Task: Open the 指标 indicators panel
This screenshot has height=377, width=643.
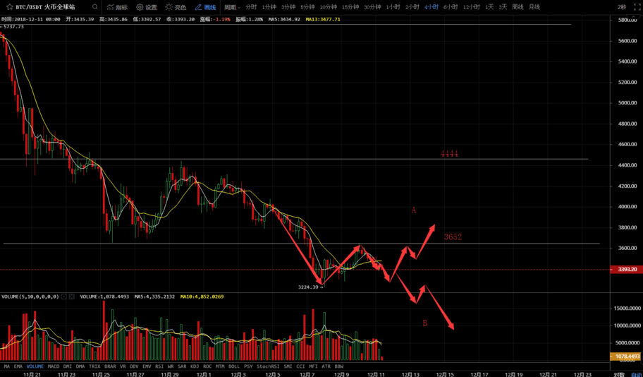Action: [118, 7]
